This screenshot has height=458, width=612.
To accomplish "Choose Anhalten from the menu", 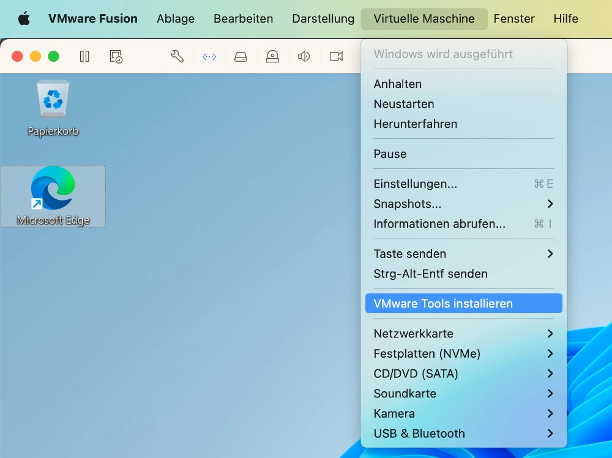I will coord(464,84).
